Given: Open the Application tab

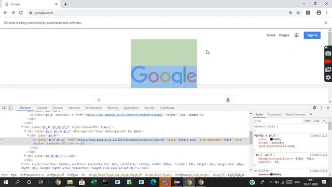Looking at the screenshot, I should pos(131,108).
